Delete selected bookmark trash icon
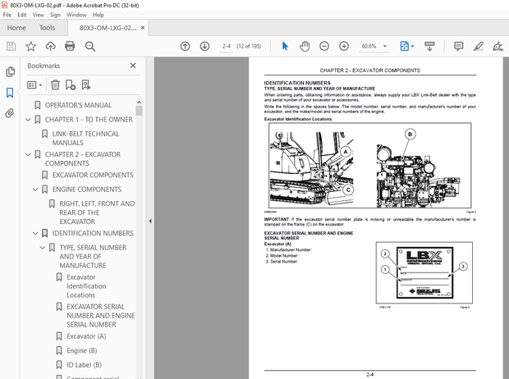 (55, 85)
